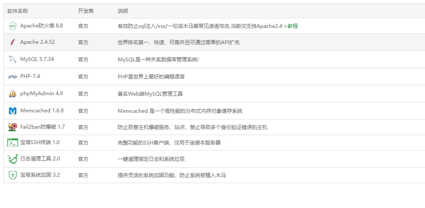Click 官方 in the PHP-7.4 row
Image resolution: width=425 pixels, height=208 pixels.
(83, 76)
